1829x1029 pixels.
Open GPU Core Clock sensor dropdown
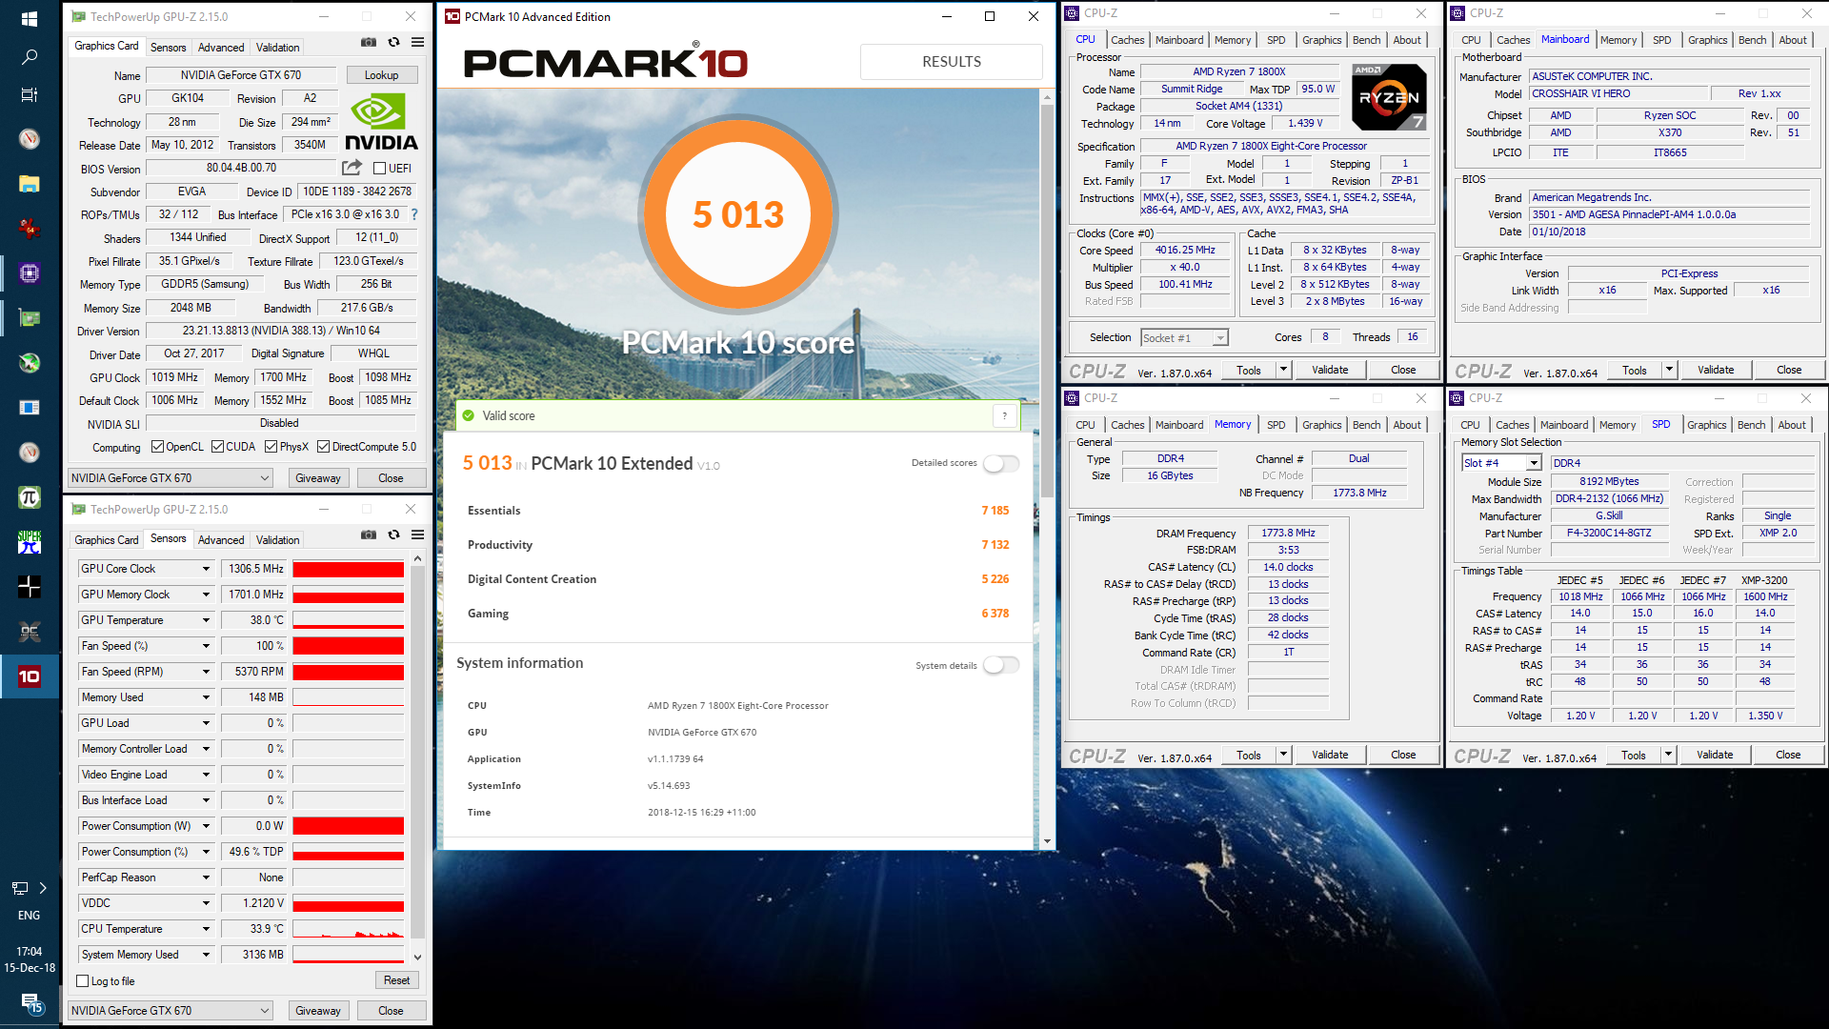(206, 569)
